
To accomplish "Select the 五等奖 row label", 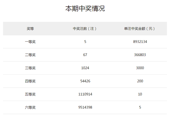I will click(30, 94).
